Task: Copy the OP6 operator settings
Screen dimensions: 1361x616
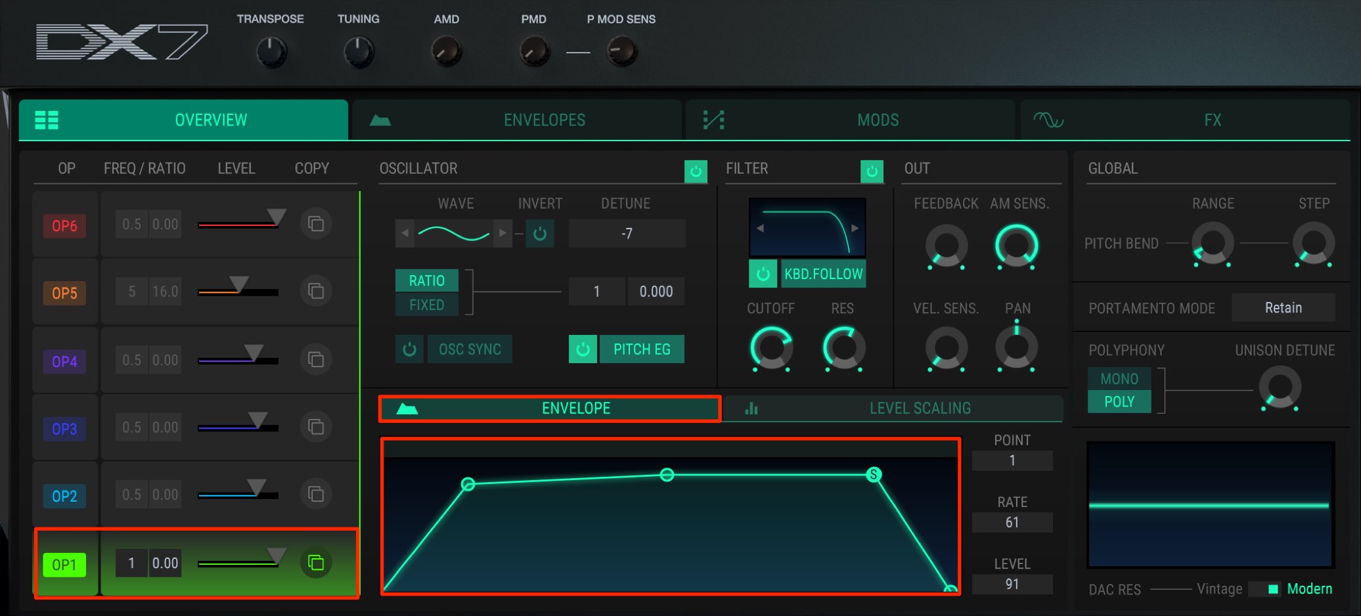Action: [316, 224]
